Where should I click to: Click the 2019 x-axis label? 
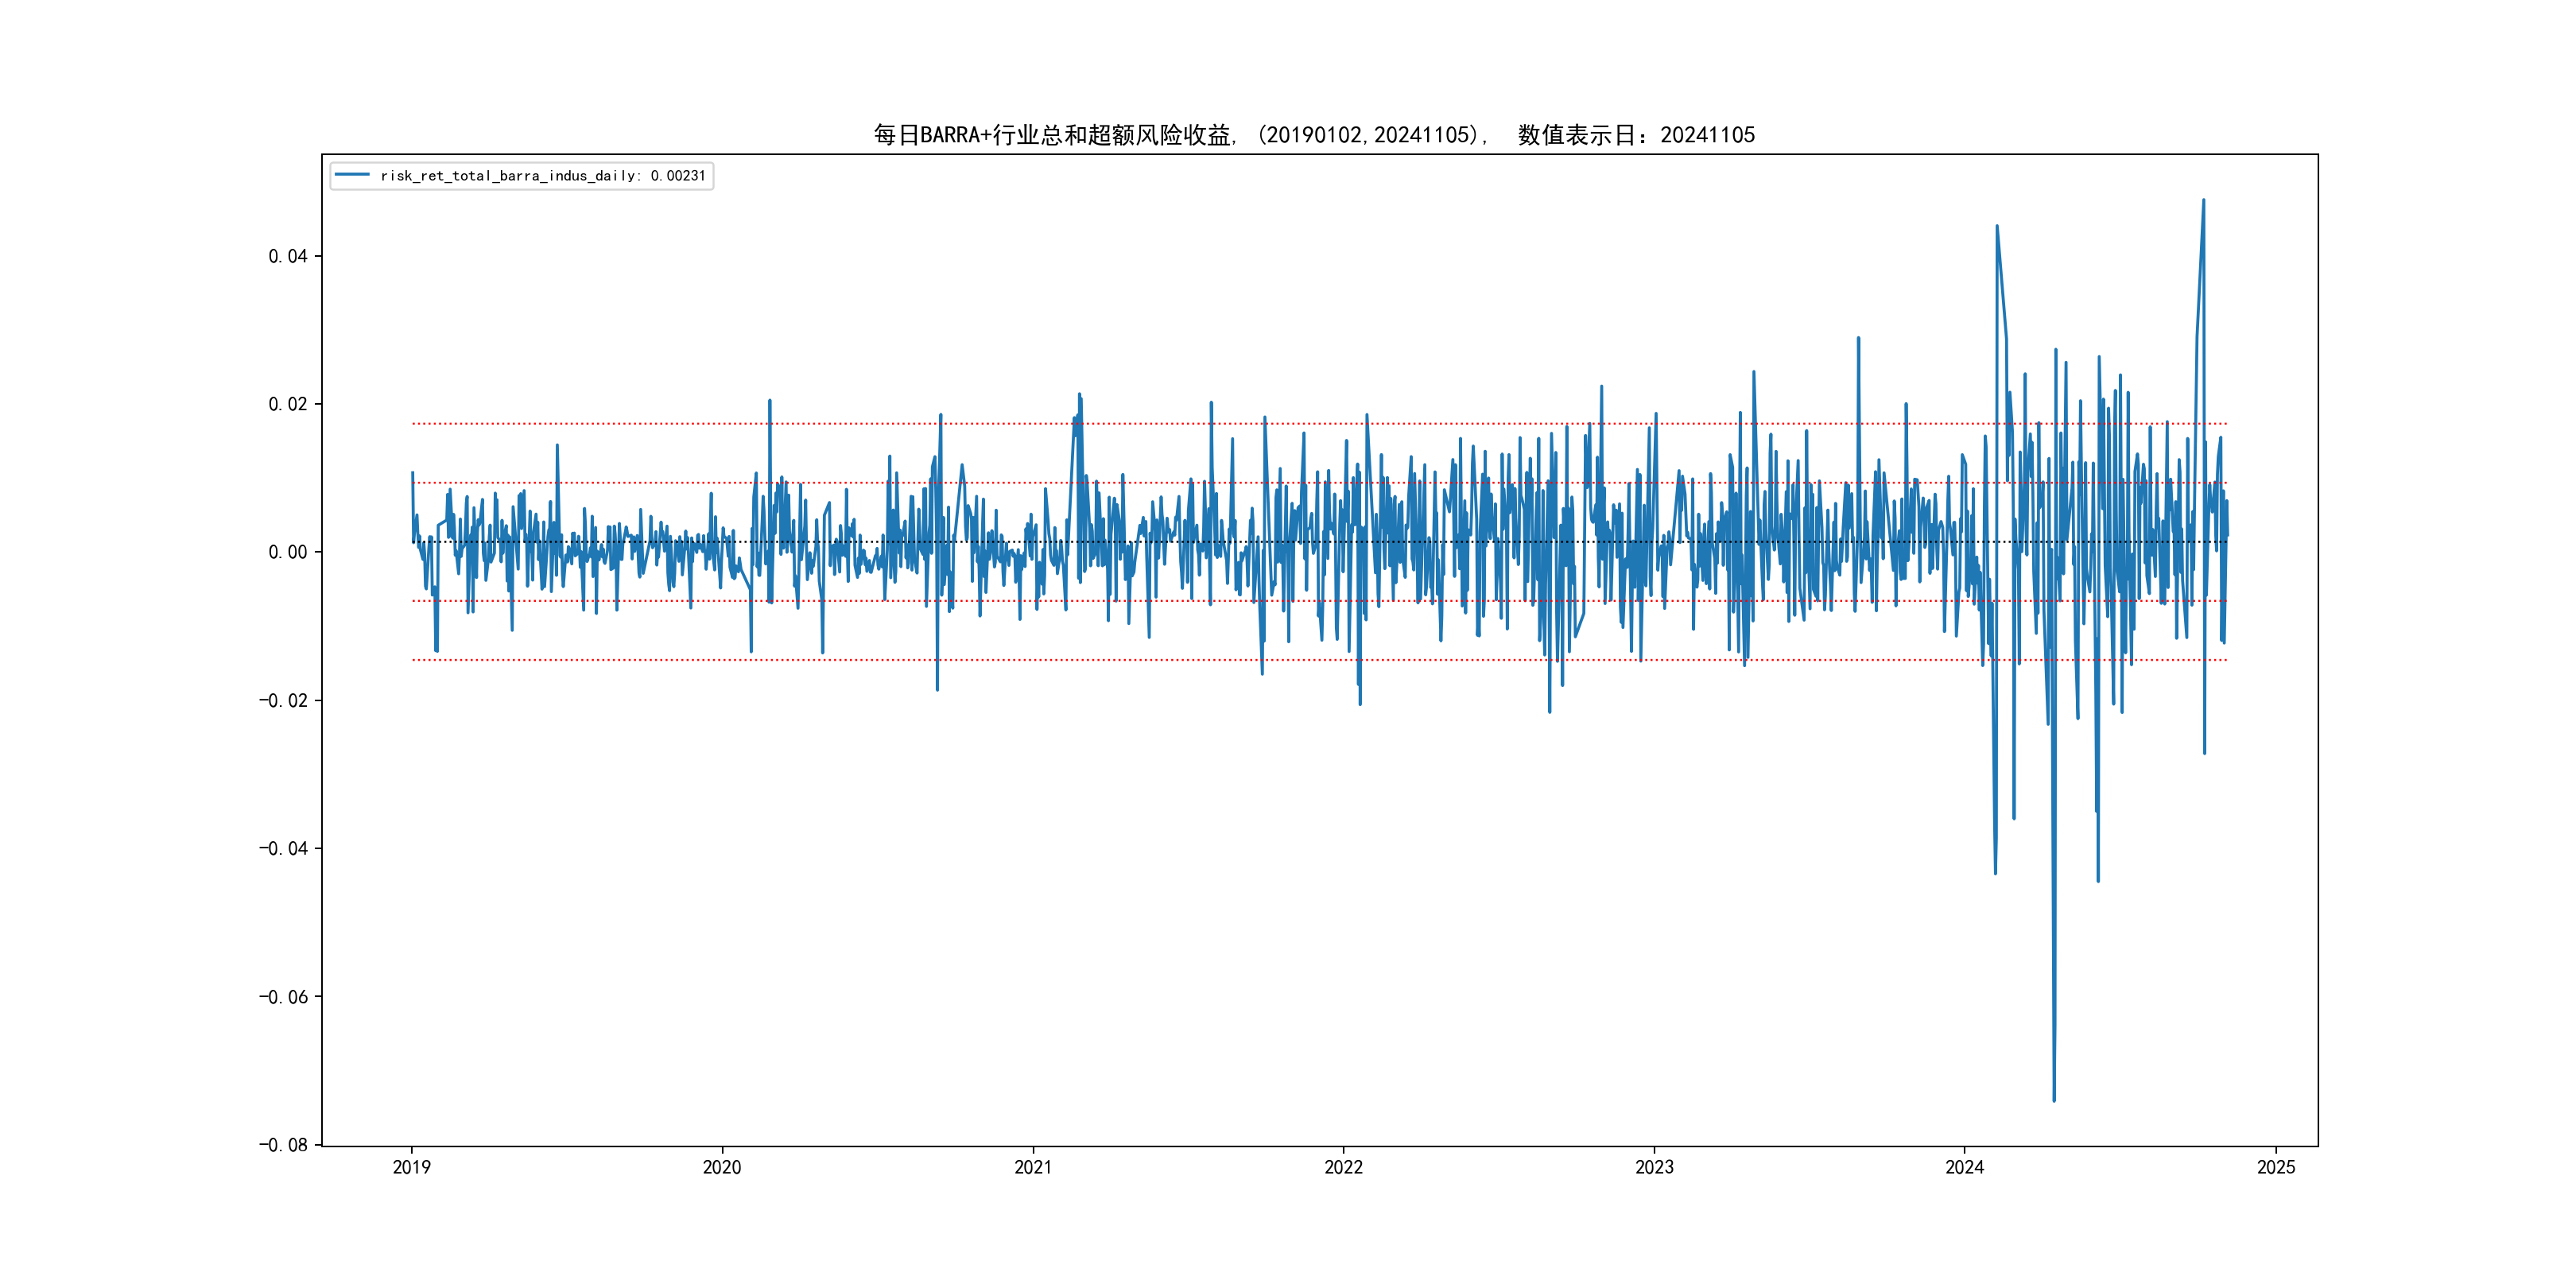[x=411, y=1167]
